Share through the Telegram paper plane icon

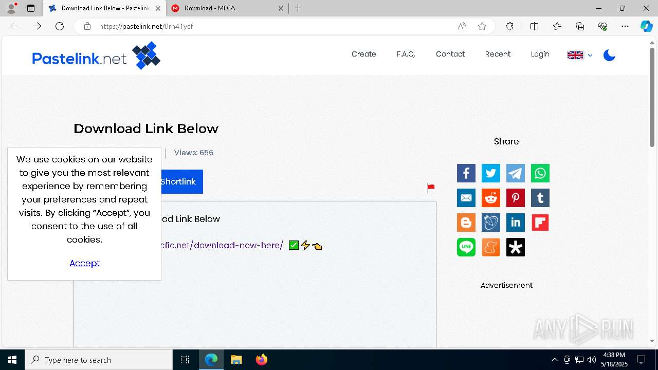pos(516,173)
